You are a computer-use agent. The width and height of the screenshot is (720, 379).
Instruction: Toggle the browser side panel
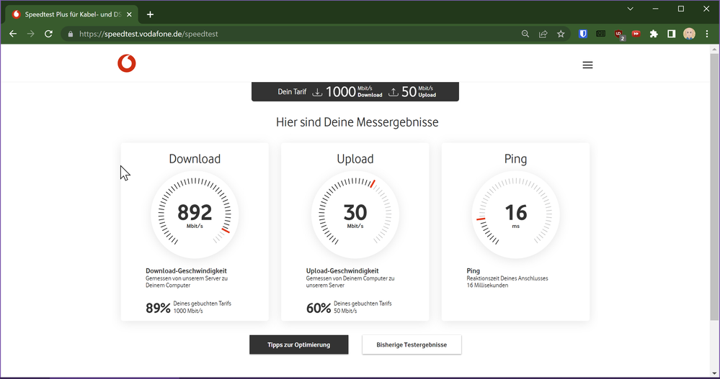671,34
